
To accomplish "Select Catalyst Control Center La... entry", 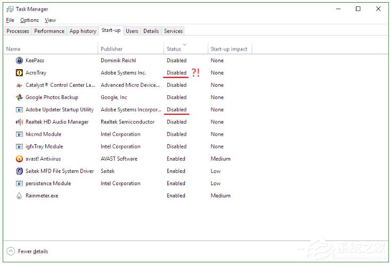I will click(60, 85).
